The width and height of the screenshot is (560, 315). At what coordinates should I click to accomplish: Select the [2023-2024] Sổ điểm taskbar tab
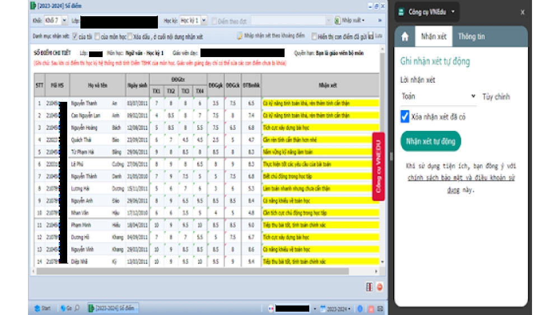coord(113,308)
